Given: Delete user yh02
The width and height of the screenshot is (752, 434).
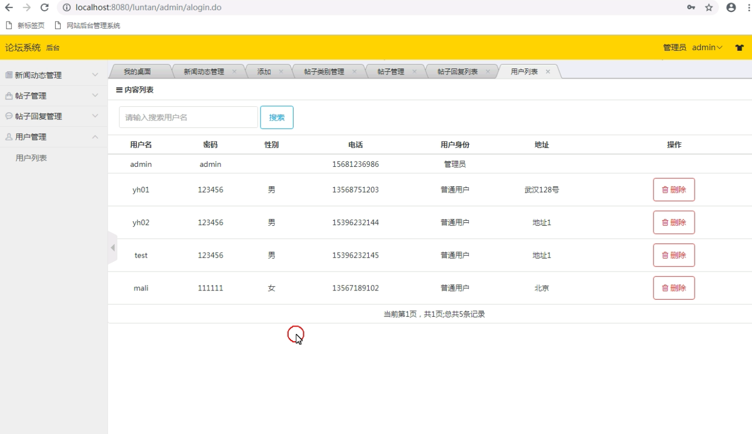Looking at the screenshot, I should coord(674,222).
